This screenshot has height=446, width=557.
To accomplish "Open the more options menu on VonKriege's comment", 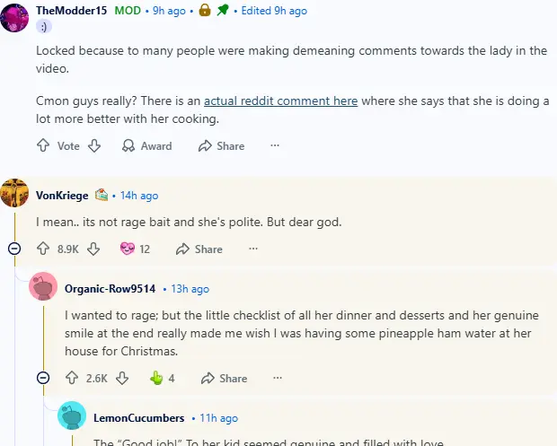I will [253, 249].
